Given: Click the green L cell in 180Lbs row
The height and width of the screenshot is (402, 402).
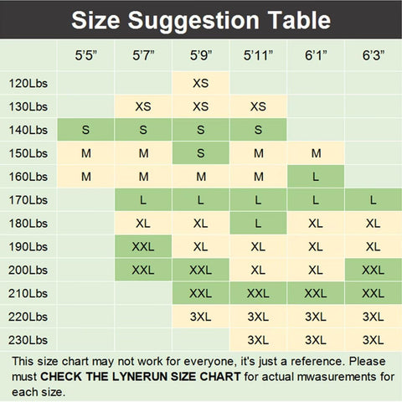Looking at the screenshot, I should tap(258, 223).
